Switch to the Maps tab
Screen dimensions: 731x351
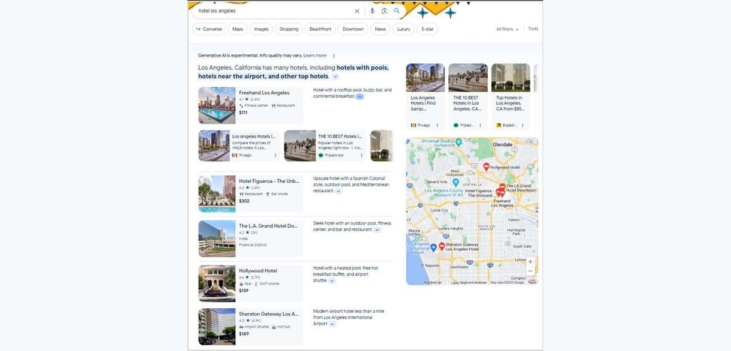[238, 29]
